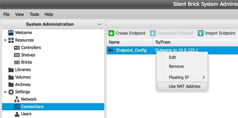The height and width of the screenshot is (118, 238).
Task: Expand the Floating IP submenu arrow
Action: coord(204,77)
